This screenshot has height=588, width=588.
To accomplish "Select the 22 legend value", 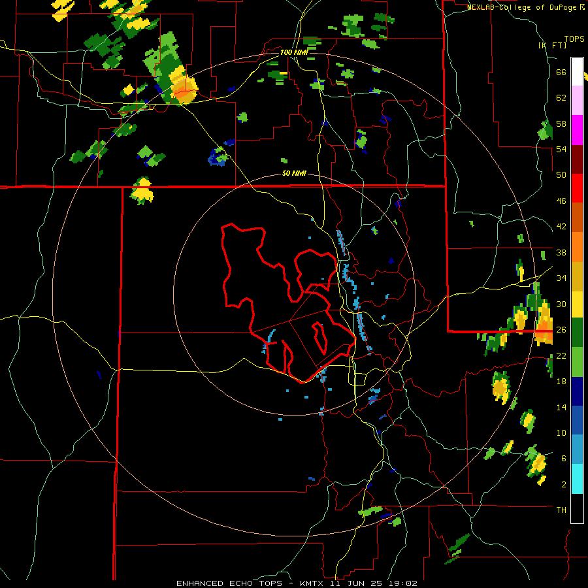I will click(x=561, y=355).
